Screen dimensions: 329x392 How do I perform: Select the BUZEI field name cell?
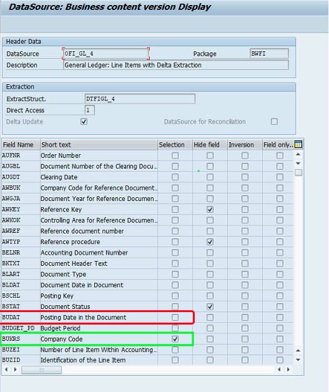[21, 350]
